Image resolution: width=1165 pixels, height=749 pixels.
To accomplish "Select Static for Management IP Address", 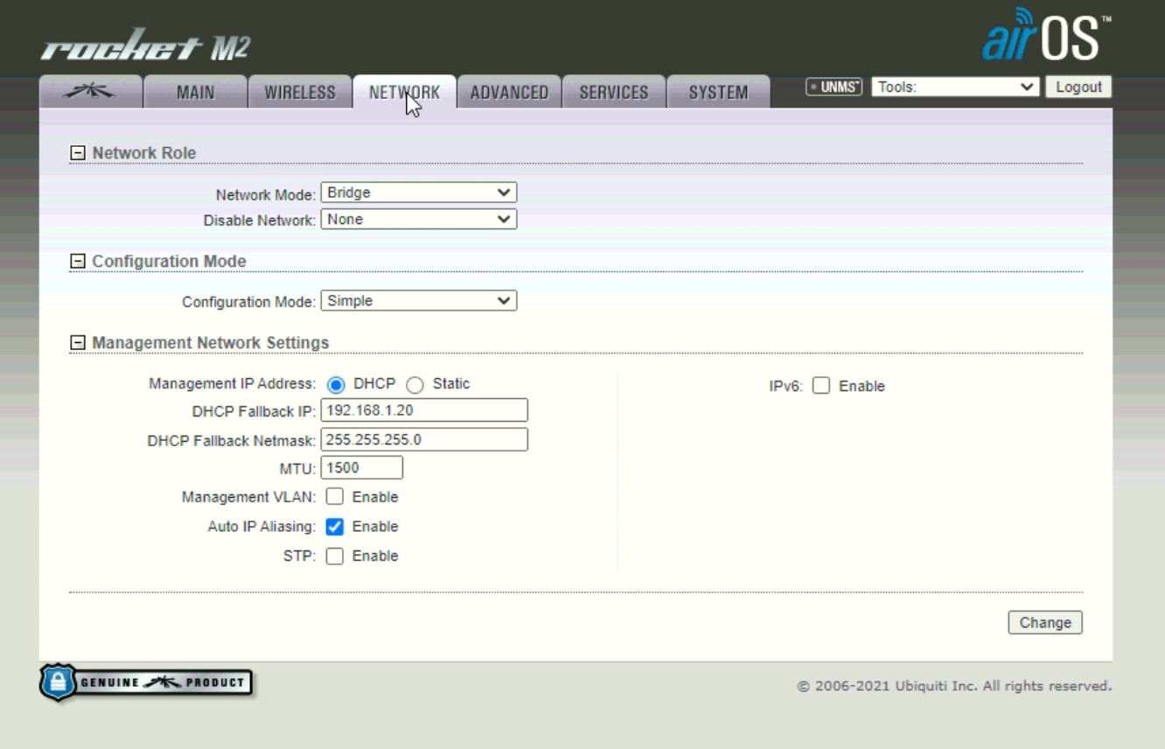I will 415,385.
